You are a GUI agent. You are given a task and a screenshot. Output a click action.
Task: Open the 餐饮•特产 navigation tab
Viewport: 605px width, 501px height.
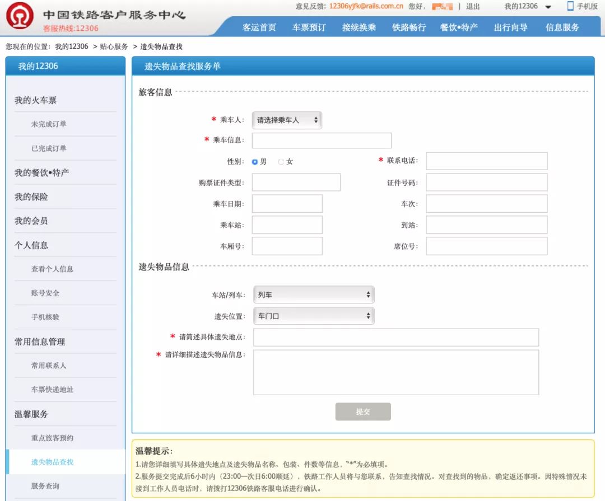[459, 26]
